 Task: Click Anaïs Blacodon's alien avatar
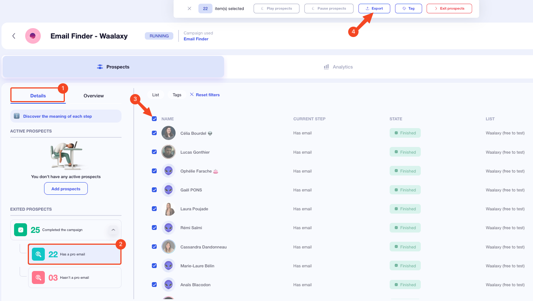pyautogui.click(x=169, y=284)
